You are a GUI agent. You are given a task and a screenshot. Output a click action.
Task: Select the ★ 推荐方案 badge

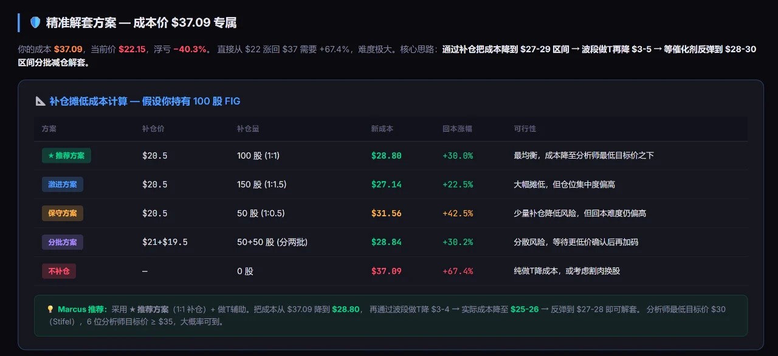[66, 156]
